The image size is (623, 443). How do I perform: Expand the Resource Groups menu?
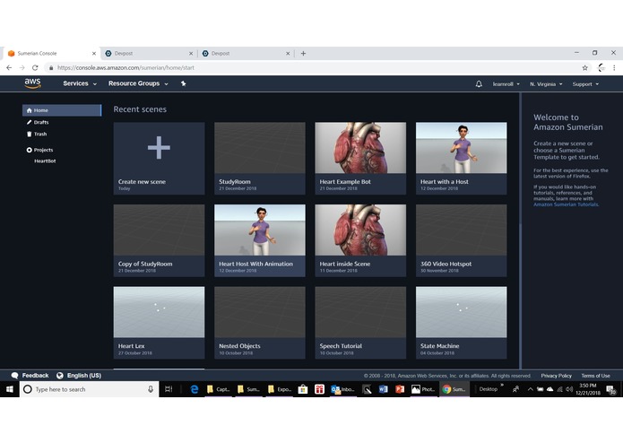(138, 83)
